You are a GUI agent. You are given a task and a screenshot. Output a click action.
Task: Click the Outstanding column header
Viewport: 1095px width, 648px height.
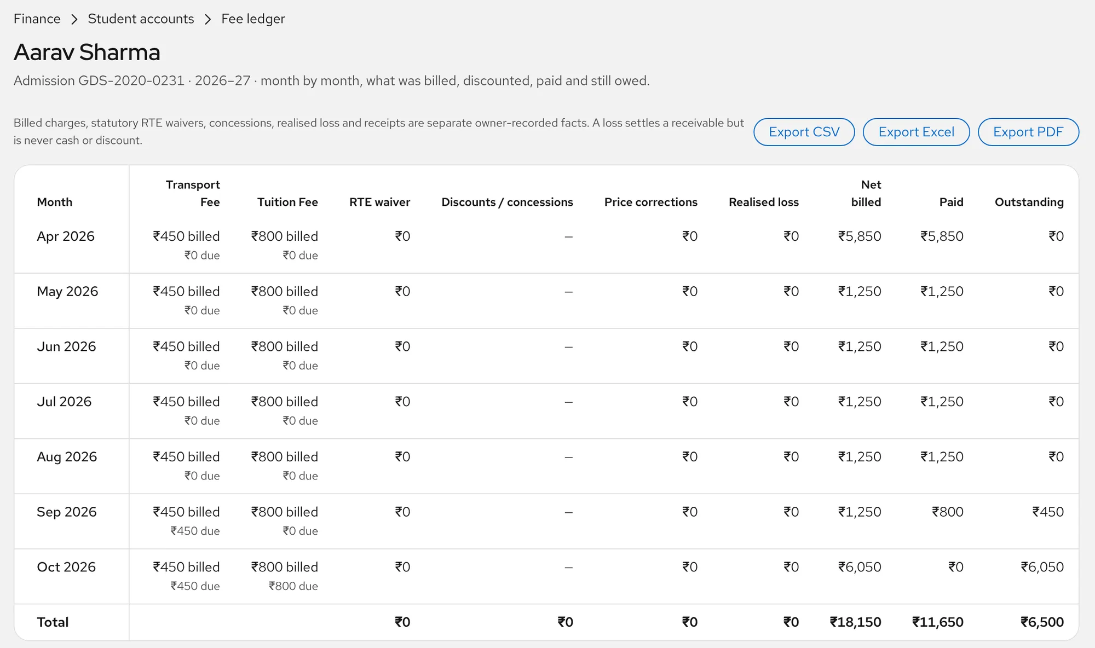click(x=1029, y=202)
